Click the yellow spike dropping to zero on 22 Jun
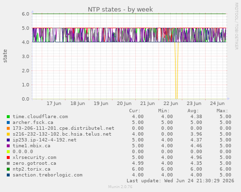The width and height of the screenshot is (241, 192). [x=177, y=70]
